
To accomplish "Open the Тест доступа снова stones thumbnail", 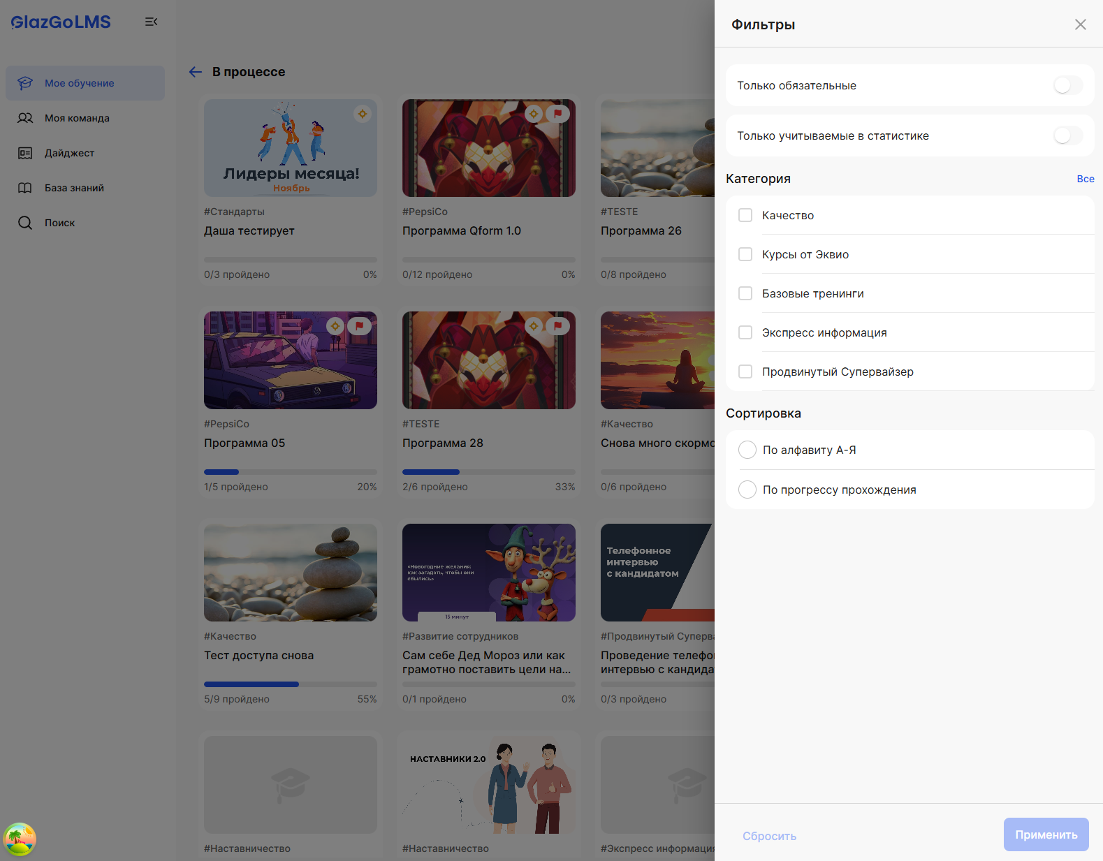I will point(291,573).
